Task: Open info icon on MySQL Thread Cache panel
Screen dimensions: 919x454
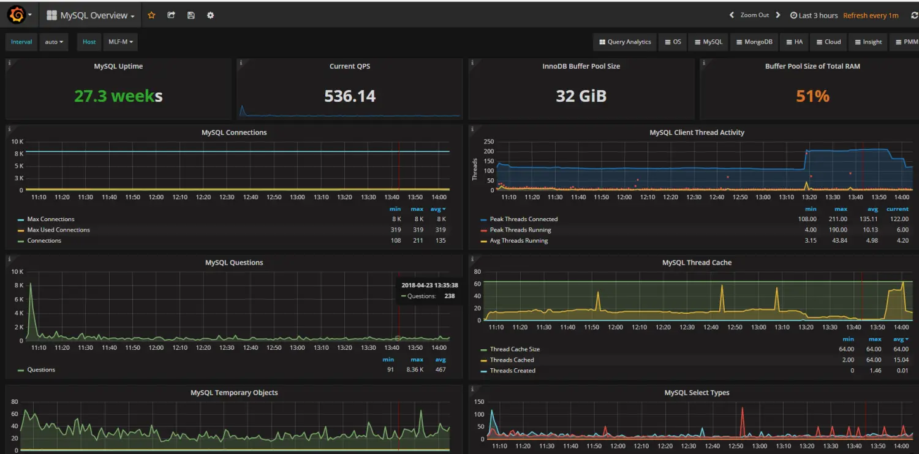Action: click(x=473, y=259)
